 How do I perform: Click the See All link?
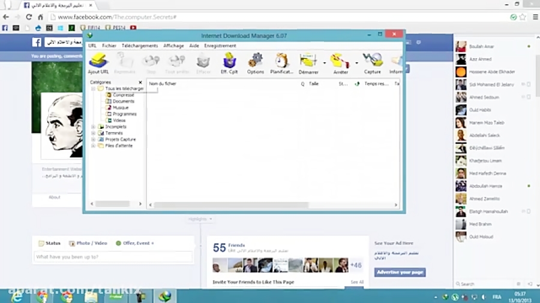(x=357, y=281)
